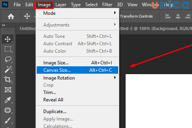Select the Move tool in the toolbar
Screen dimensions: 192x128
pos(7,39)
